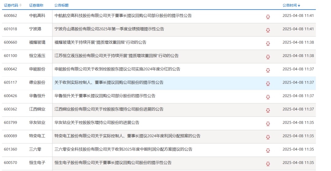
Task: Open 华友钴业 控股股东增持 announcement
Action: [97, 123]
